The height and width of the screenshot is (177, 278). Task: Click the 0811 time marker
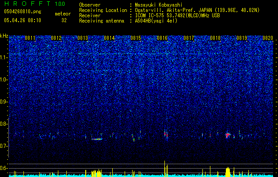pos(30,38)
